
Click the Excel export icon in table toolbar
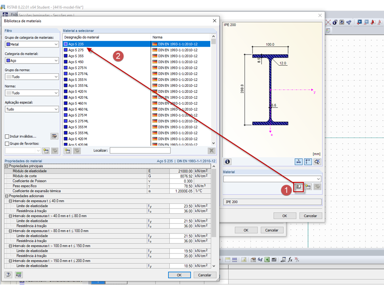click(x=267, y=260)
